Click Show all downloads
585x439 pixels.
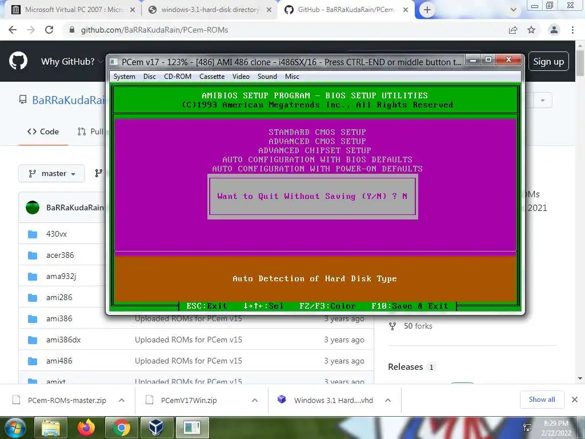(542, 400)
